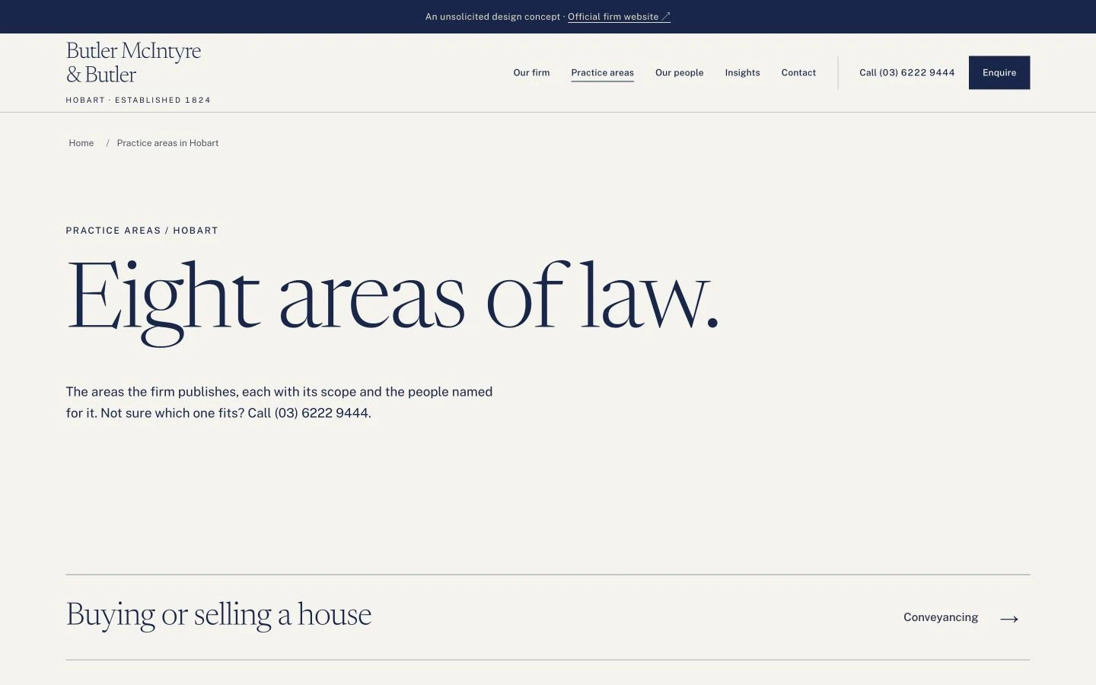This screenshot has height=685, width=1096.
Task: Click the Practice areas in Hobart breadcrumb
Action: [167, 143]
